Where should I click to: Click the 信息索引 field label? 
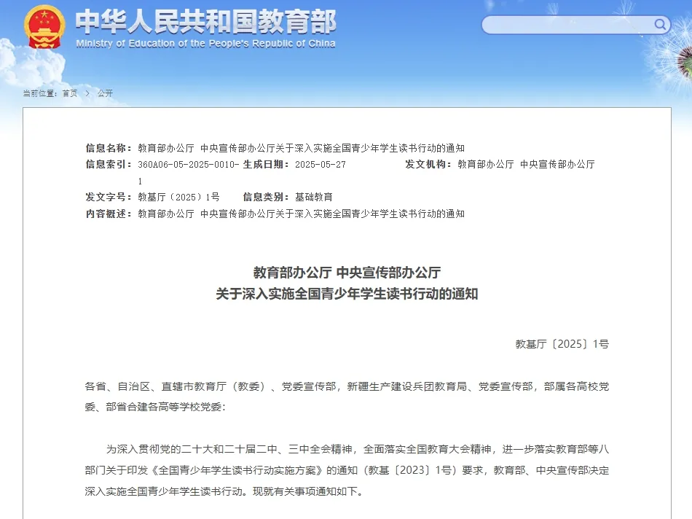click(109, 164)
